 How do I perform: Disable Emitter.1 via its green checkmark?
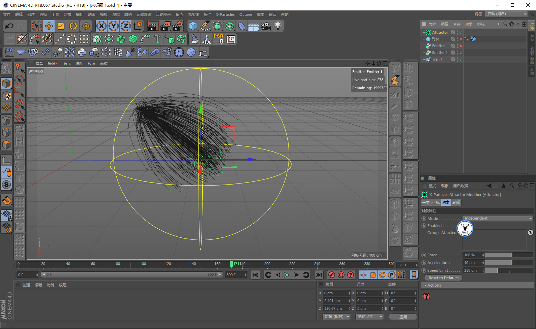point(461,53)
